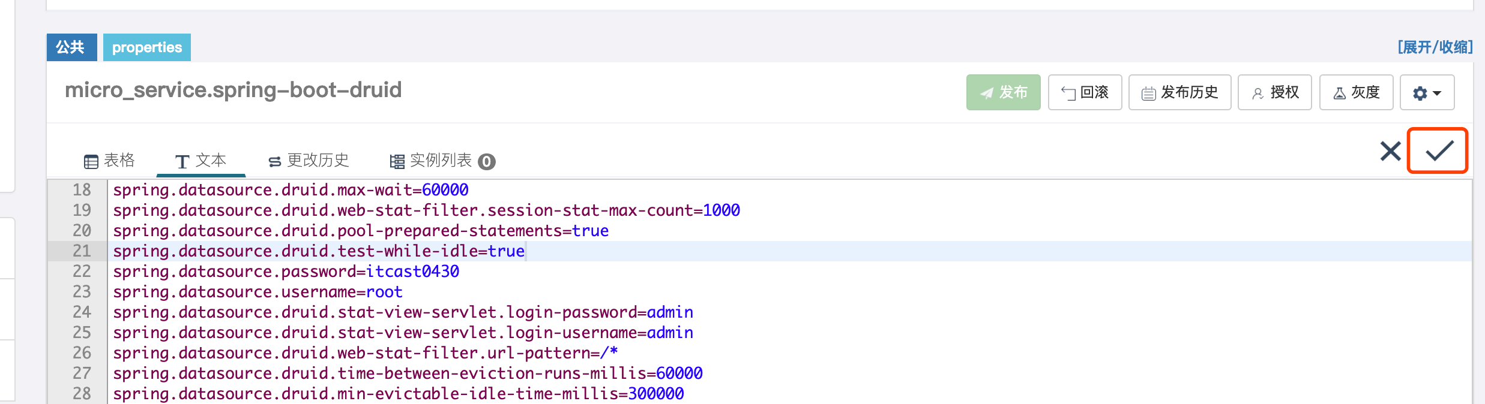Image resolution: width=1485 pixels, height=404 pixels.
Task: Cancel editing with the X icon
Action: 1390,151
